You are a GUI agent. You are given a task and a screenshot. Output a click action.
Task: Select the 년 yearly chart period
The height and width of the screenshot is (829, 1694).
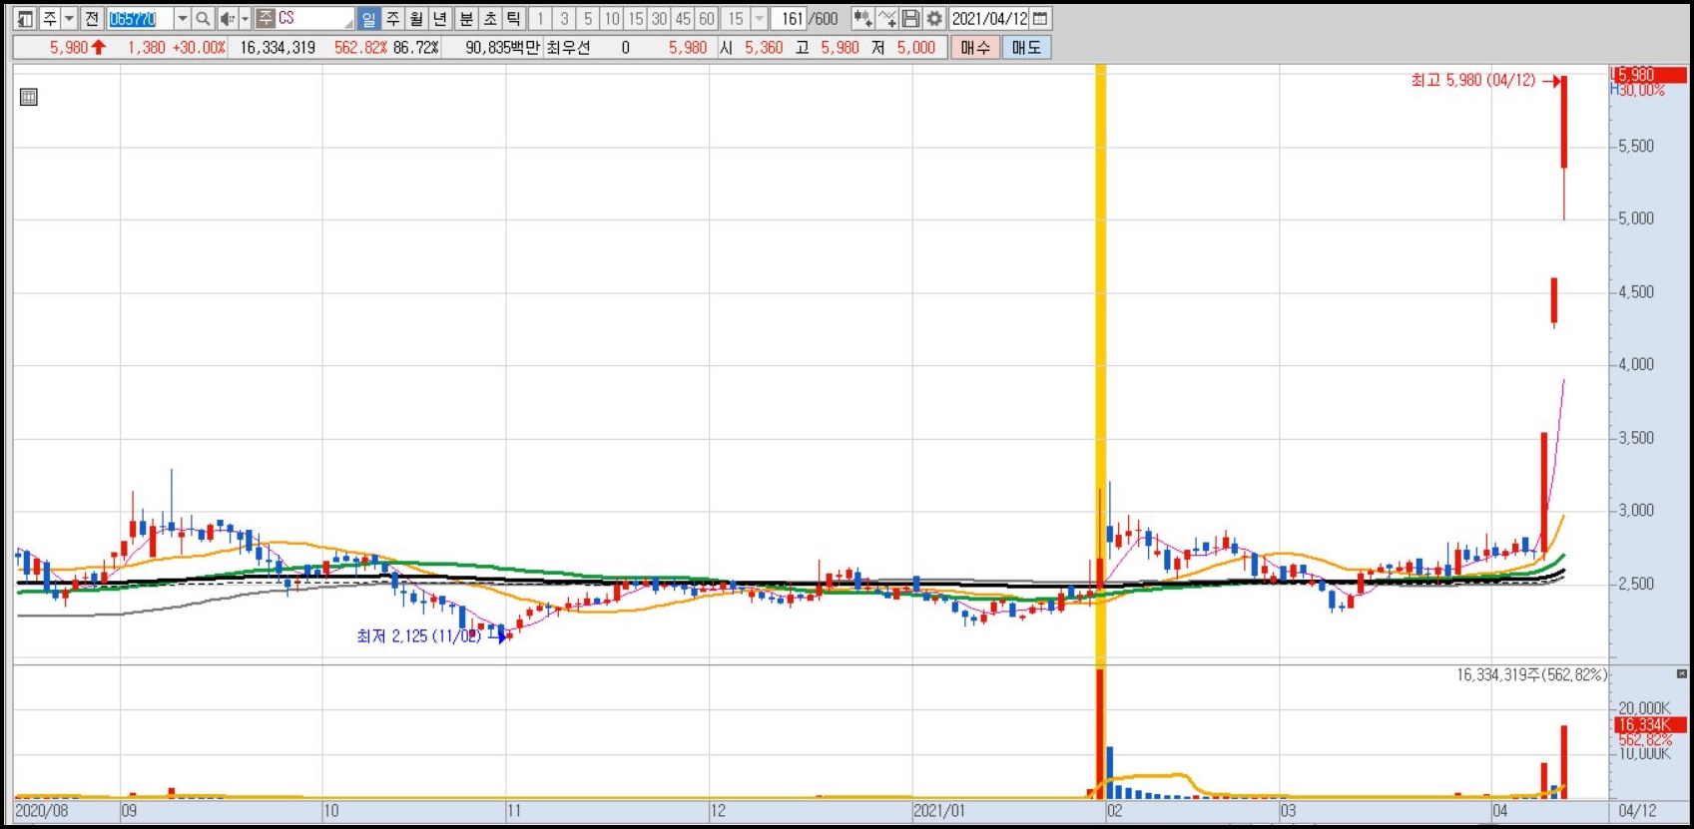440,19
